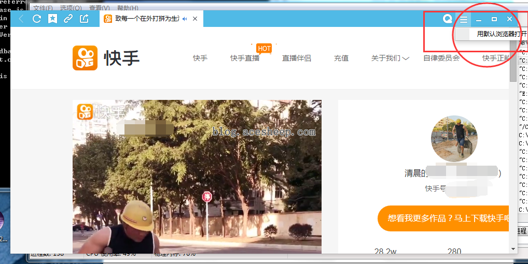Open the 快手正能量 nav link
This screenshot has height=264, width=528.
tap(496, 58)
